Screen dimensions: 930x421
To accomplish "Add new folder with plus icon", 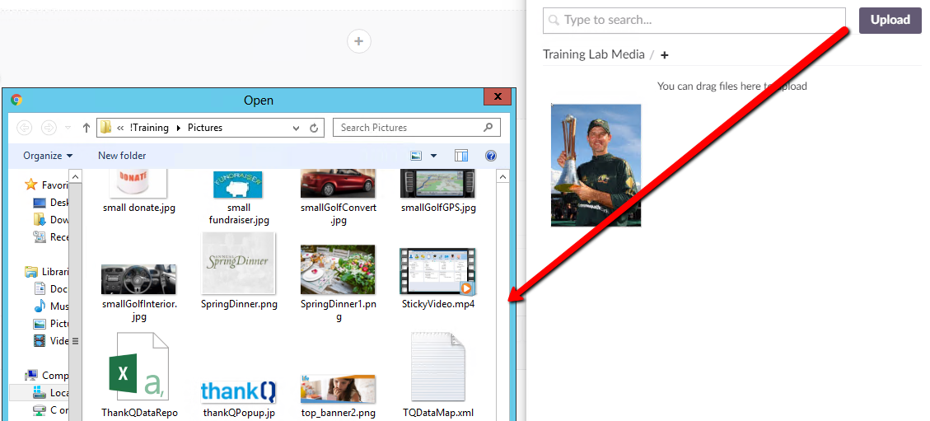I will pos(665,55).
